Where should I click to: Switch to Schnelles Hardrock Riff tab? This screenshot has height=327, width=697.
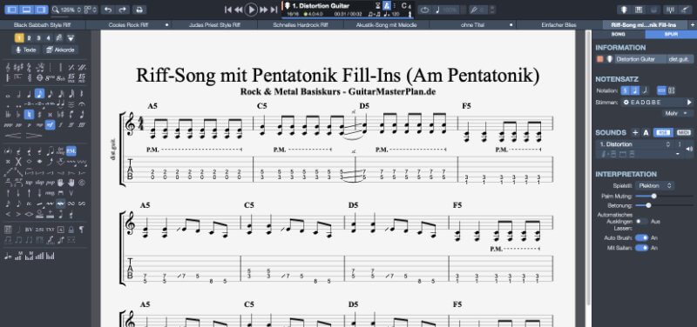pos(300,25)
